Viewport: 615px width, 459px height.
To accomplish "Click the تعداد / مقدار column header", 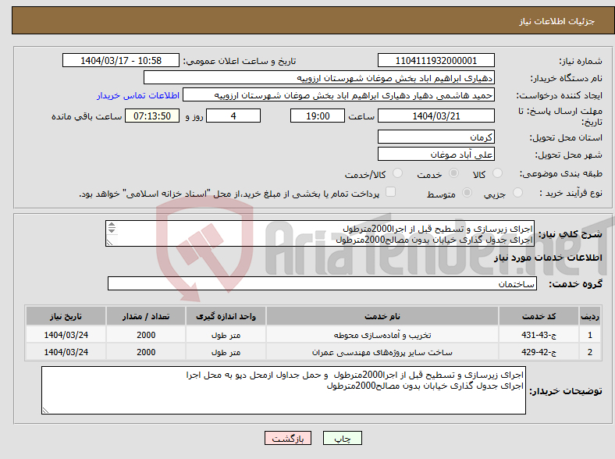I will click(146, 316).
